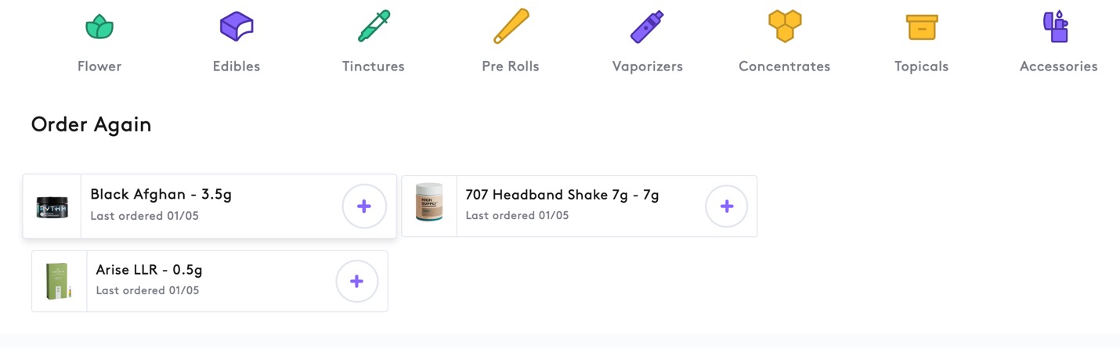The height and width of the screenshot is (363, 1120).
Task: Select the purple Edibles category icon
Action: pyautogui.click(x=237, y=27)
